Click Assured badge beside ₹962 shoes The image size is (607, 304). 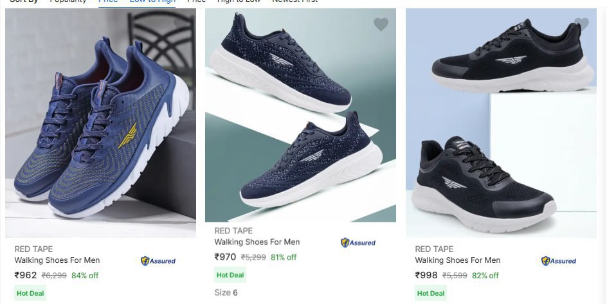click(158, 261)
